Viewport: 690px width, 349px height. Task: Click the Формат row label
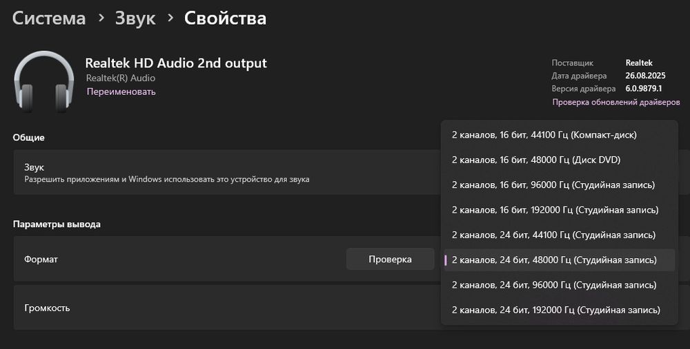[x=41, y=260]
